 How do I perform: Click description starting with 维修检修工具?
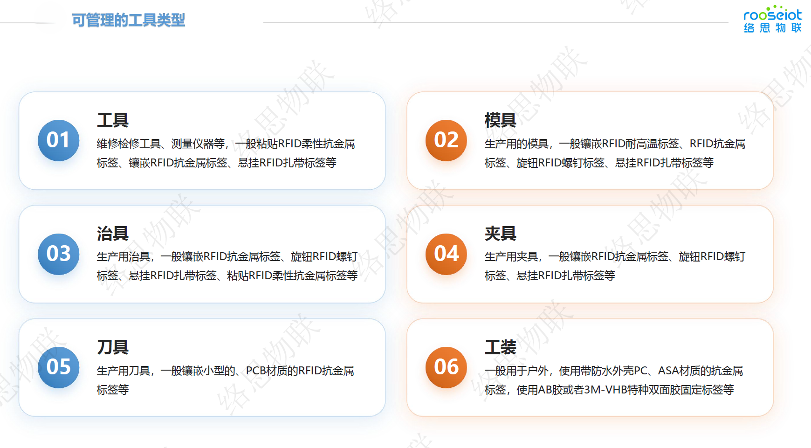coord(226,153)
